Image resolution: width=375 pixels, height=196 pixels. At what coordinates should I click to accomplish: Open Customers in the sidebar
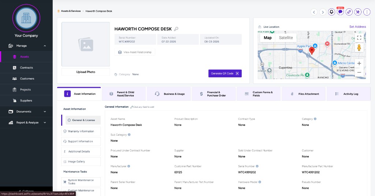tap(26, 79)
